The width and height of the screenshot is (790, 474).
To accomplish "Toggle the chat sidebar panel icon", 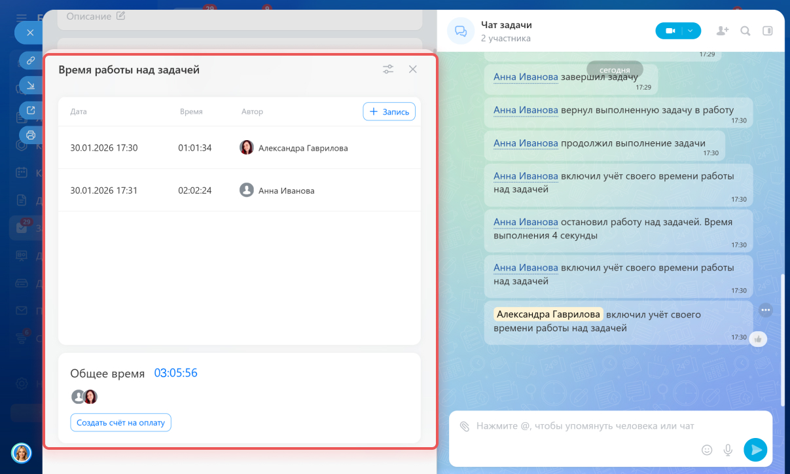I will pos(768,31).
